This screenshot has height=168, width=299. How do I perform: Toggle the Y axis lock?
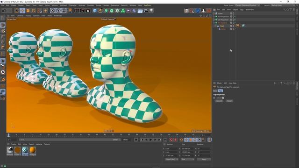click(x=58, y=11)
